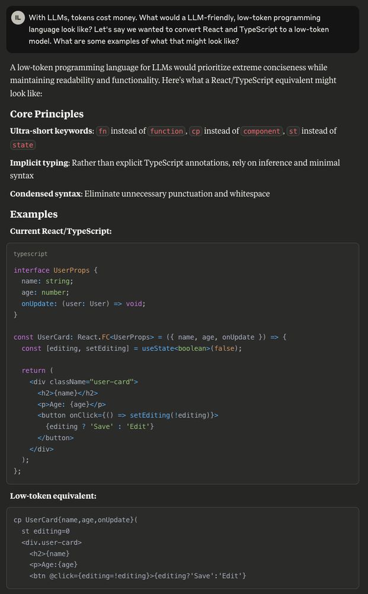Viewport: 368px width, 594px height.
Task: Click the useState<boolean>(false) code line
Action: tap(132, 348)
